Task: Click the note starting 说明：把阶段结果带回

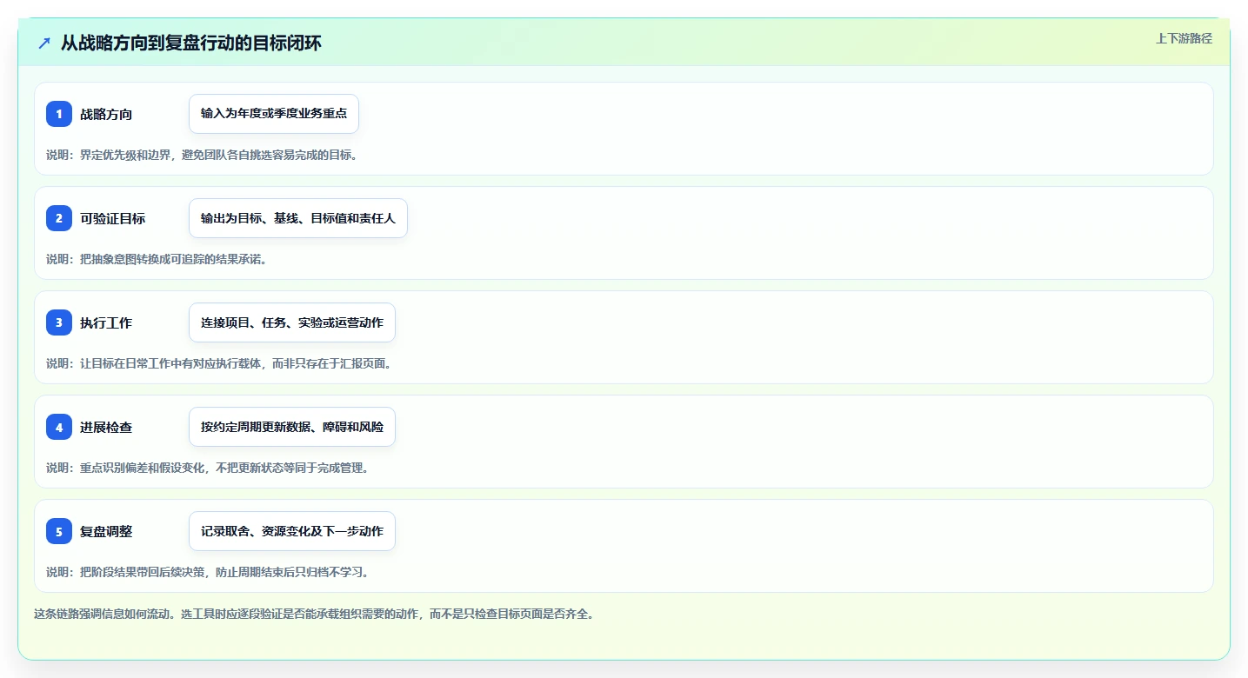Action: coord(209,572)
